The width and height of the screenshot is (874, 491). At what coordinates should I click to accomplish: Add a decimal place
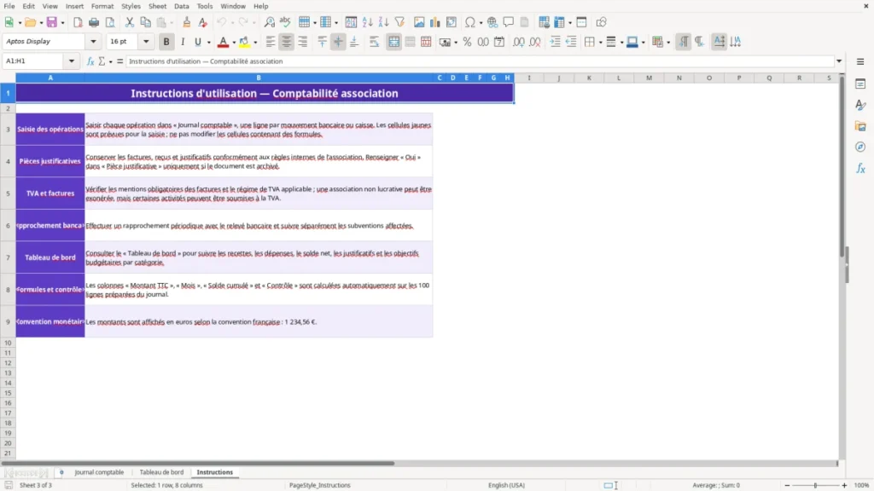(x=519, y=42)
